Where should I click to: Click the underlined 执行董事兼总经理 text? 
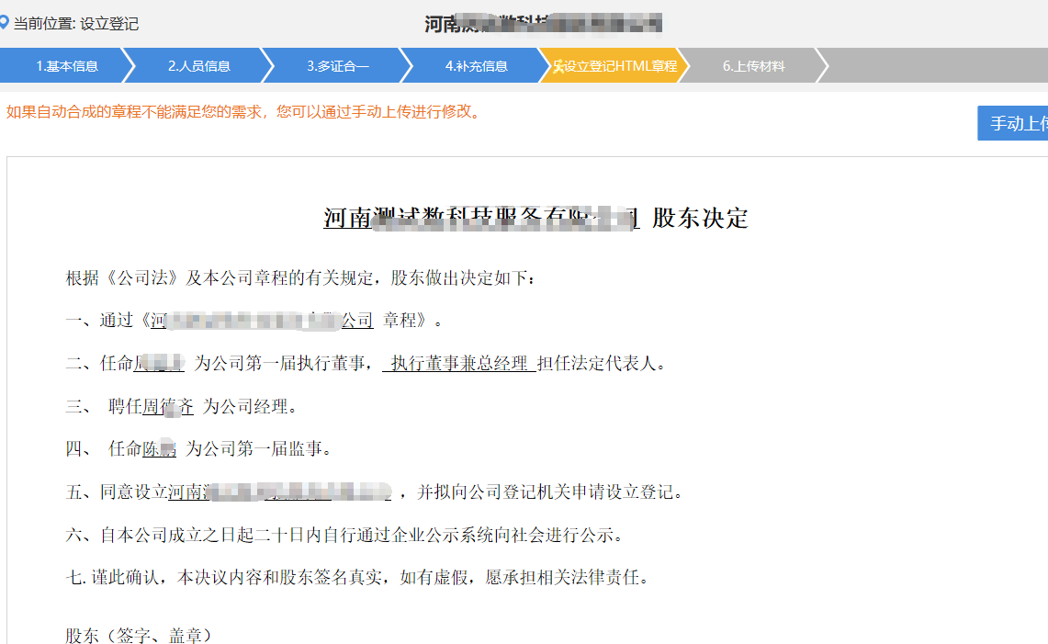[x=459, y=363]
